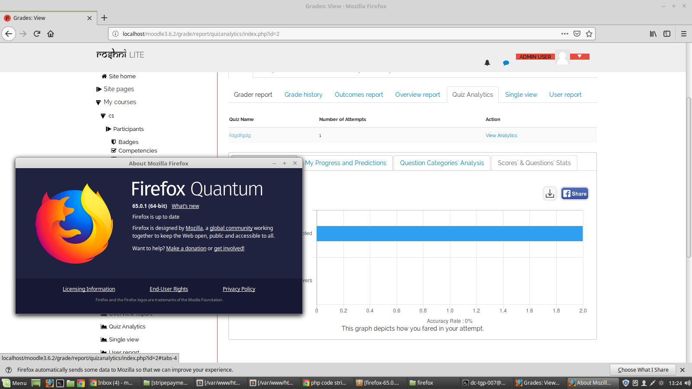Open the What's new link
The width and height of the screenshot is (692, 389).
coord(185,206)
